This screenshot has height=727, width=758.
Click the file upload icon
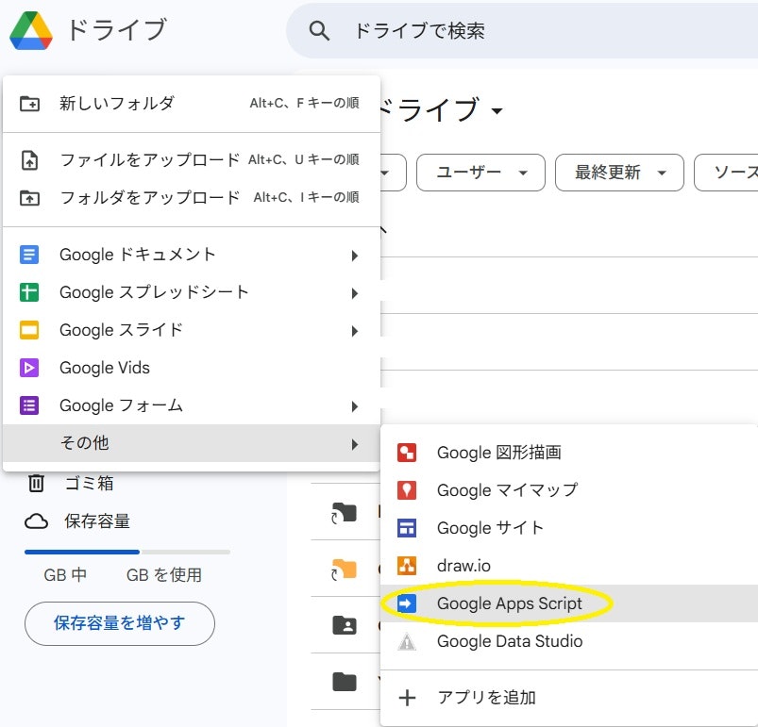29,160
